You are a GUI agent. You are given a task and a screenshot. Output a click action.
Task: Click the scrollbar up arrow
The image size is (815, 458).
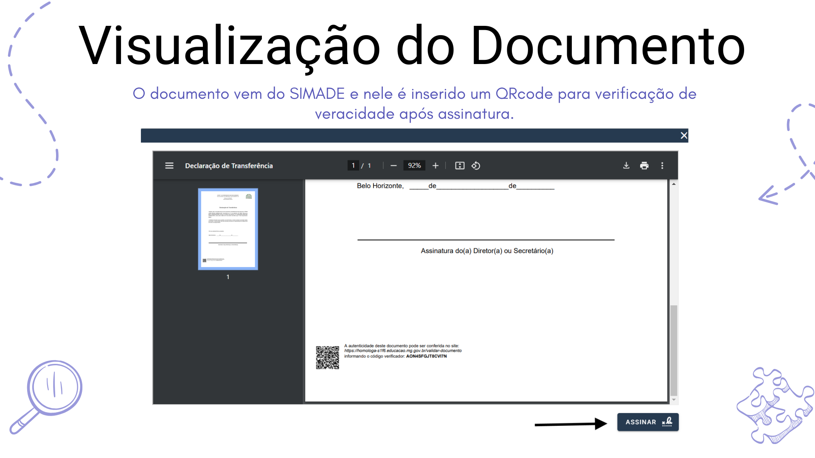point(674,184)
